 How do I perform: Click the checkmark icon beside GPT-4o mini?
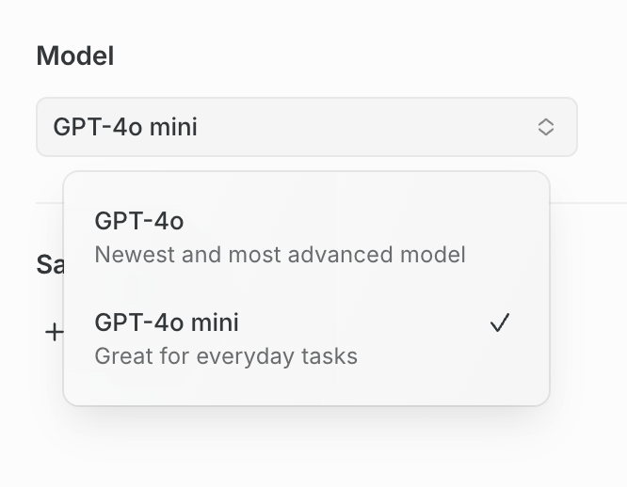pyautogui.click(x=500, y=323)
